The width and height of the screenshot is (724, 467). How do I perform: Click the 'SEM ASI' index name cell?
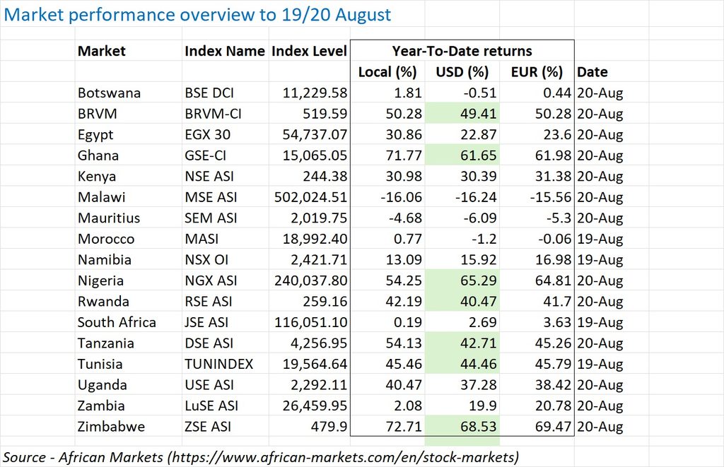click(226, 218)
